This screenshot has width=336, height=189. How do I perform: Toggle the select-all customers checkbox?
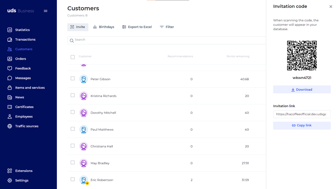coord(73,57)
